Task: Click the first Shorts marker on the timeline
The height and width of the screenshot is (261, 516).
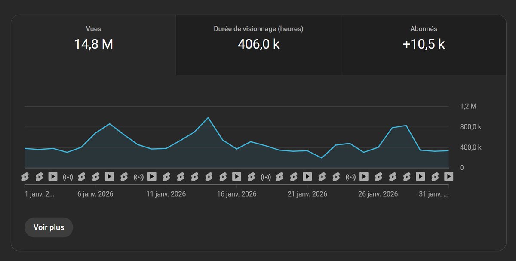Action: pyautogui.click(x=25, y=176)
